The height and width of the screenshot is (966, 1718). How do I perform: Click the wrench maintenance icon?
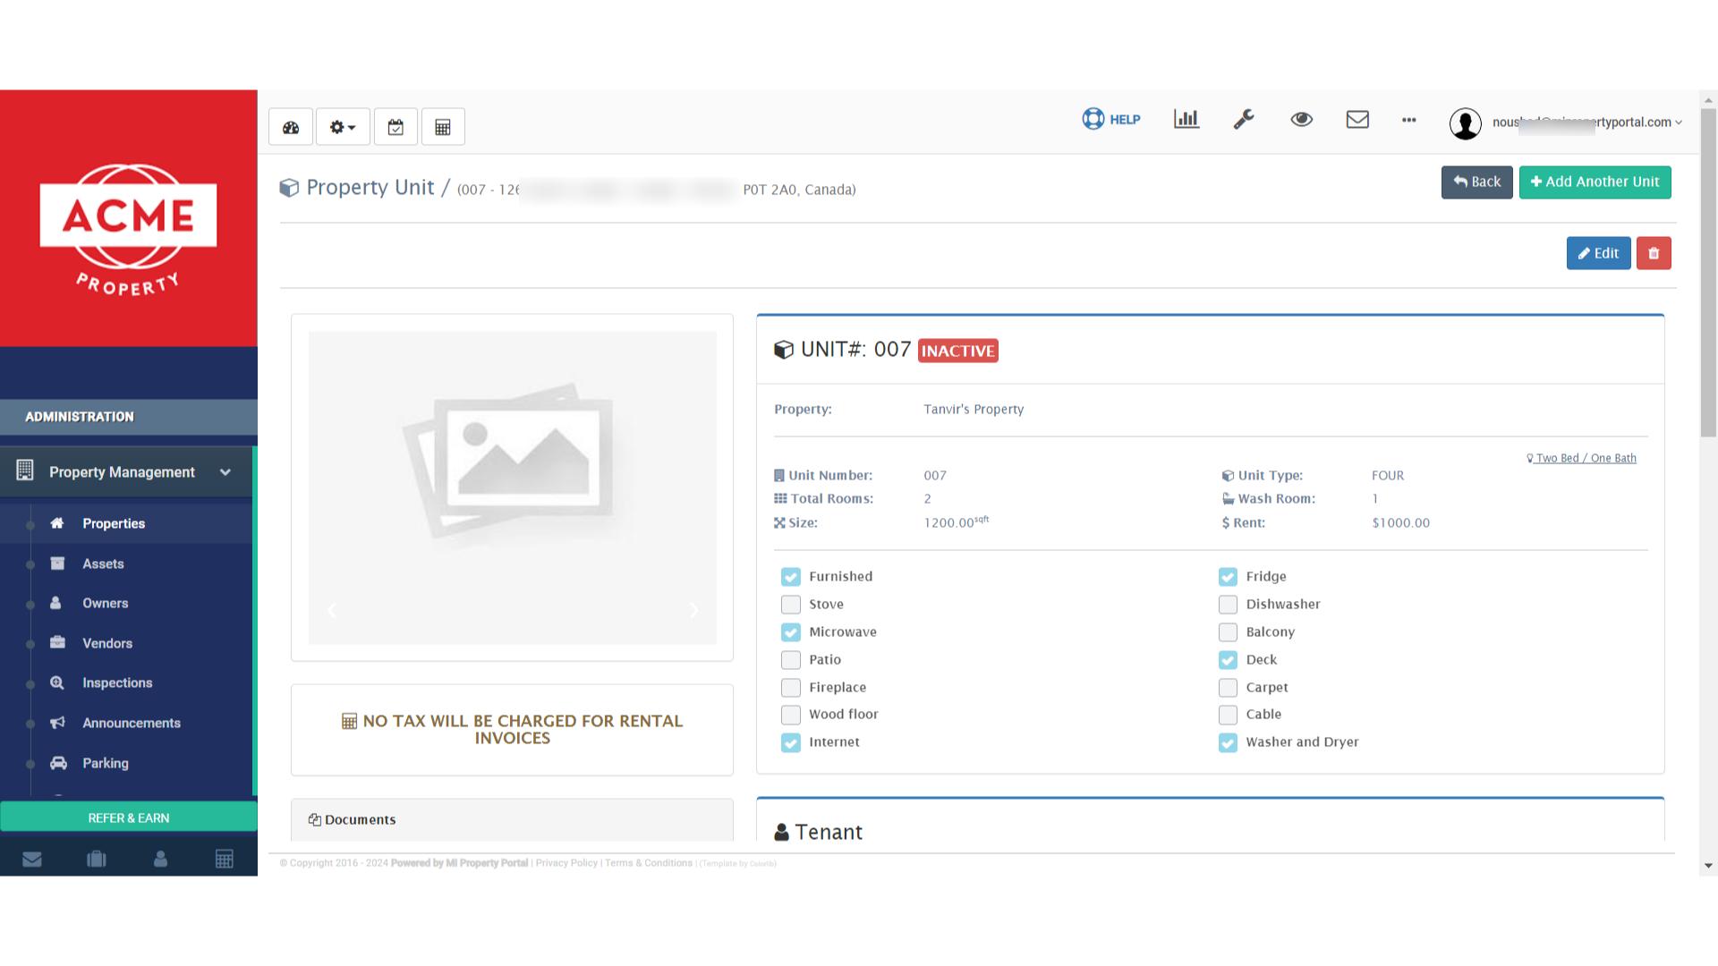(x=1244, y=119)
